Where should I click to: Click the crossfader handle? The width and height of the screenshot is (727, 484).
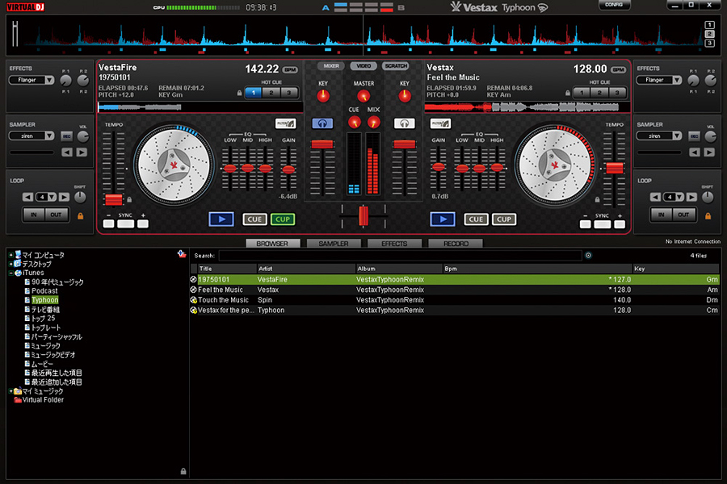(363, 215)
